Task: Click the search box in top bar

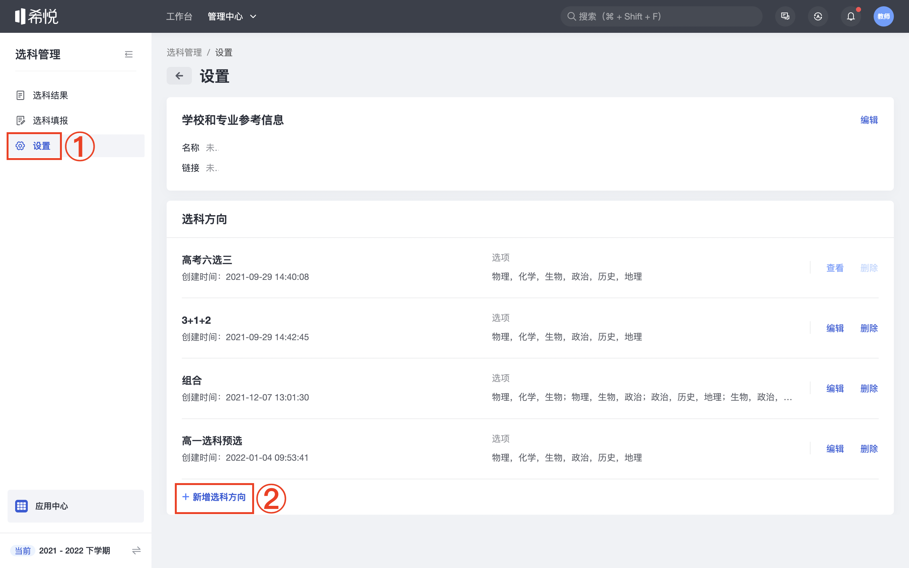Action: (661, 16)
